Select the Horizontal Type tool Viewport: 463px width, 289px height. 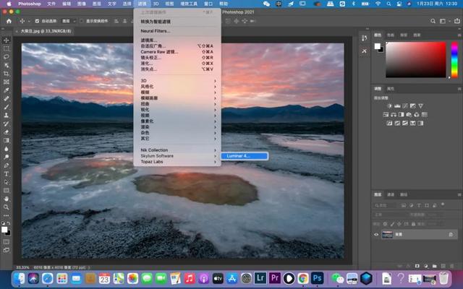pyautogui.click(x=6, y=173)
